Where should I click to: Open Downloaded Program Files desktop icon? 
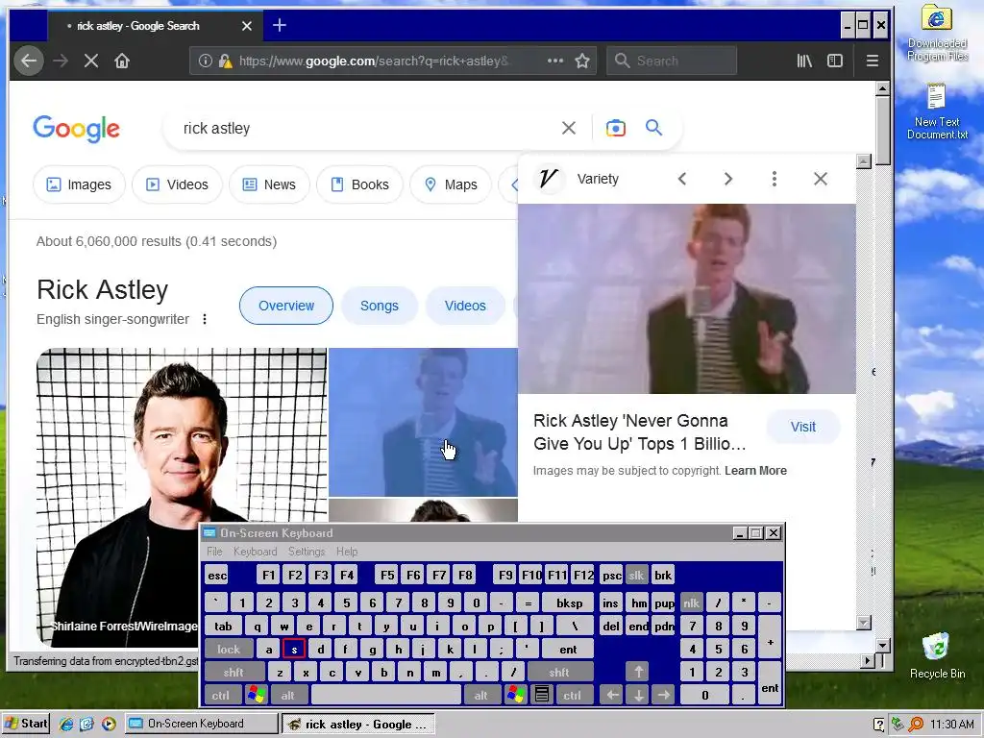pos(937,33)
